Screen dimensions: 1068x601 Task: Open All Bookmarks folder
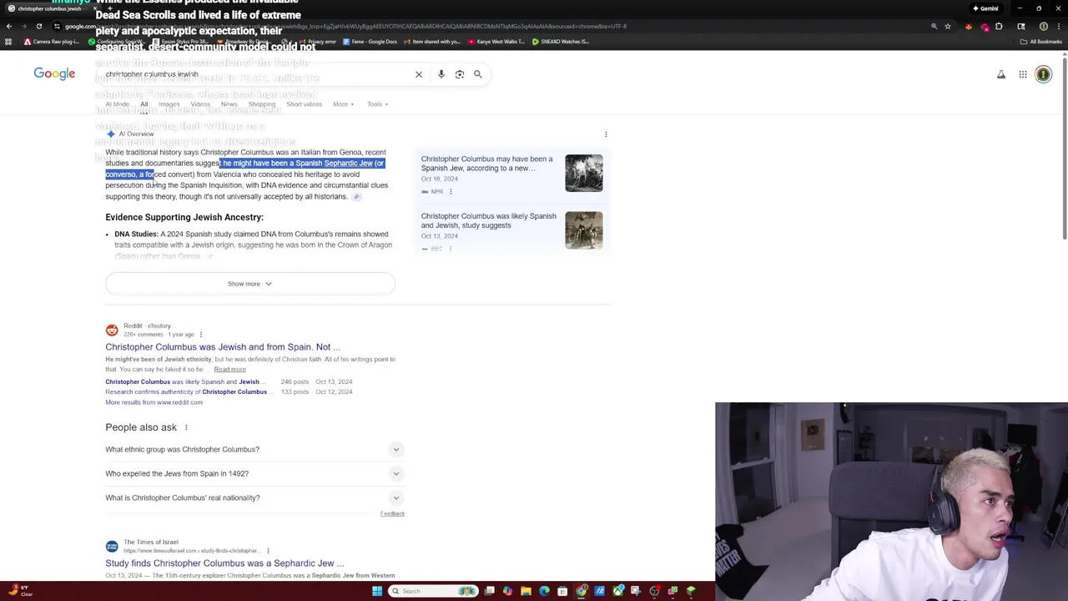point(1040,41)
